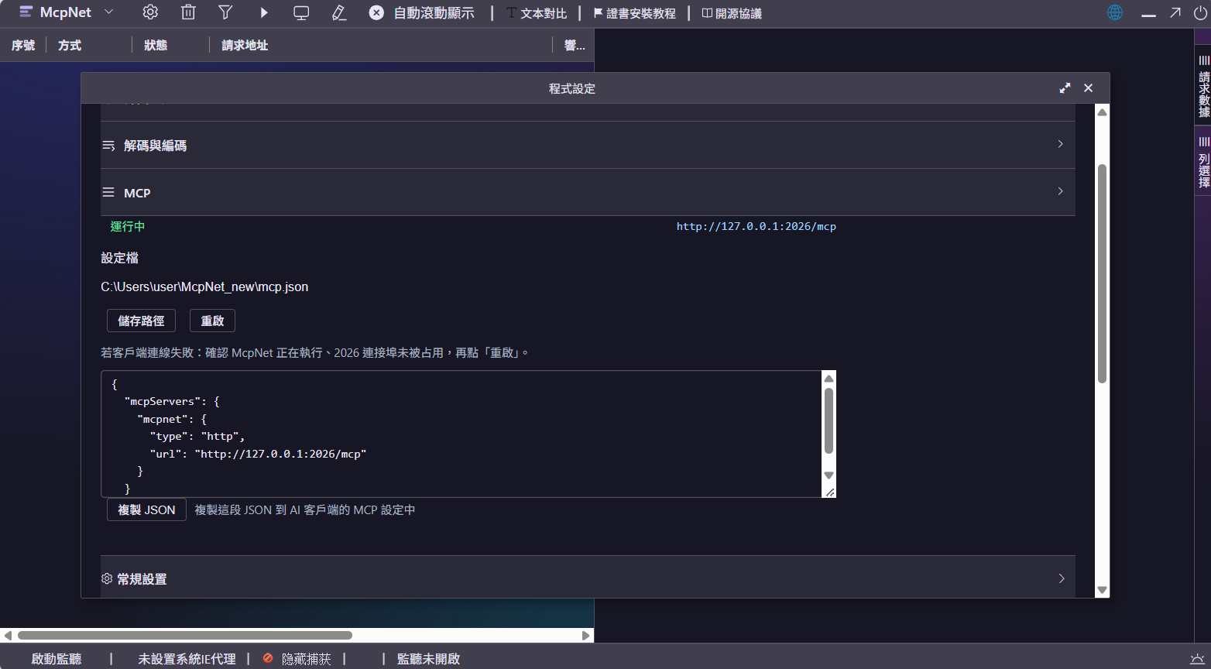This screenshot has height=669, width=1211.
Task: Open certificate install tutorial (證書安裝教程)
Action: click(634, 13)
